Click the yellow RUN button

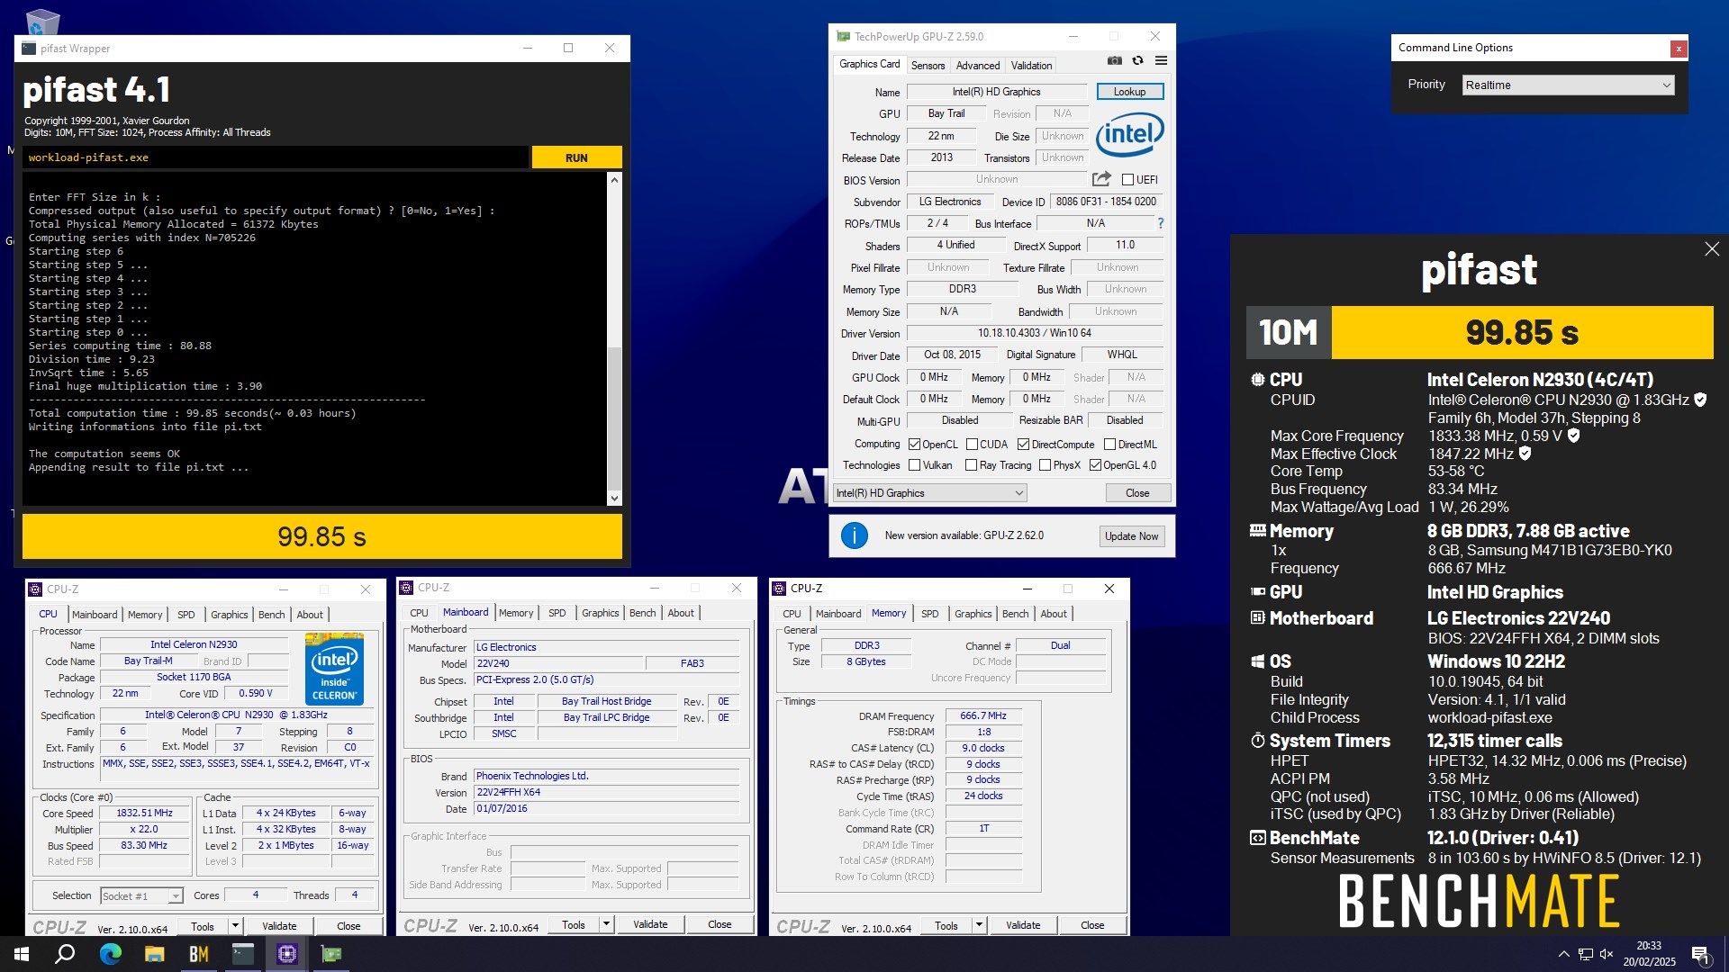[x=576, y=157]
